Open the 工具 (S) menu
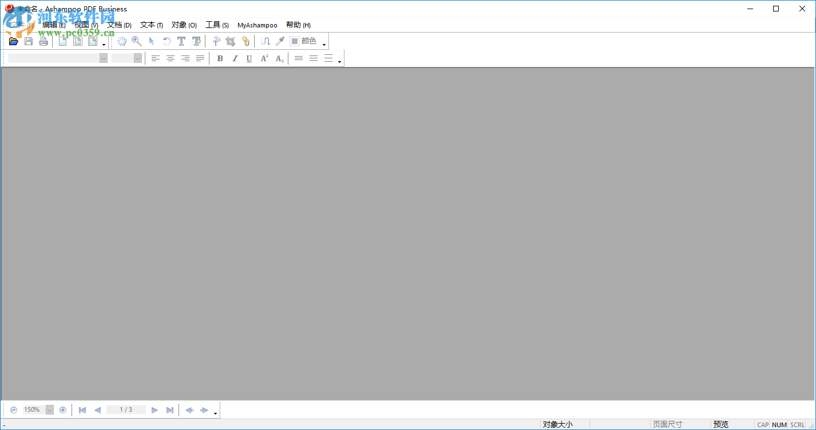 click(x=217, y=25)
